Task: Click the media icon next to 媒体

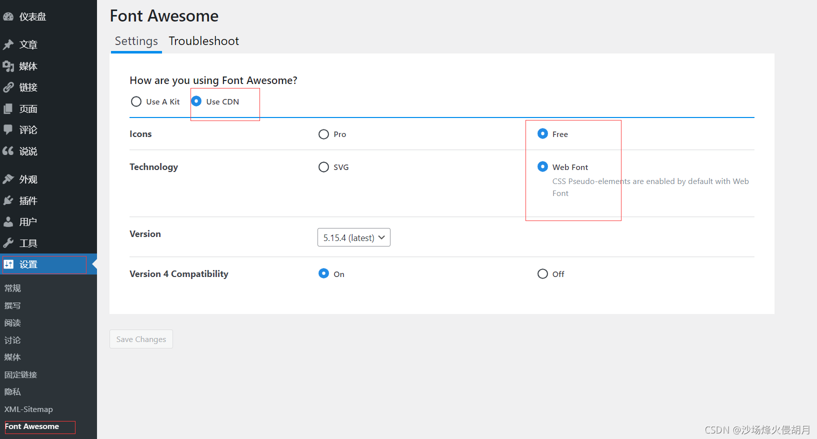Action: (x=8, y=66)
